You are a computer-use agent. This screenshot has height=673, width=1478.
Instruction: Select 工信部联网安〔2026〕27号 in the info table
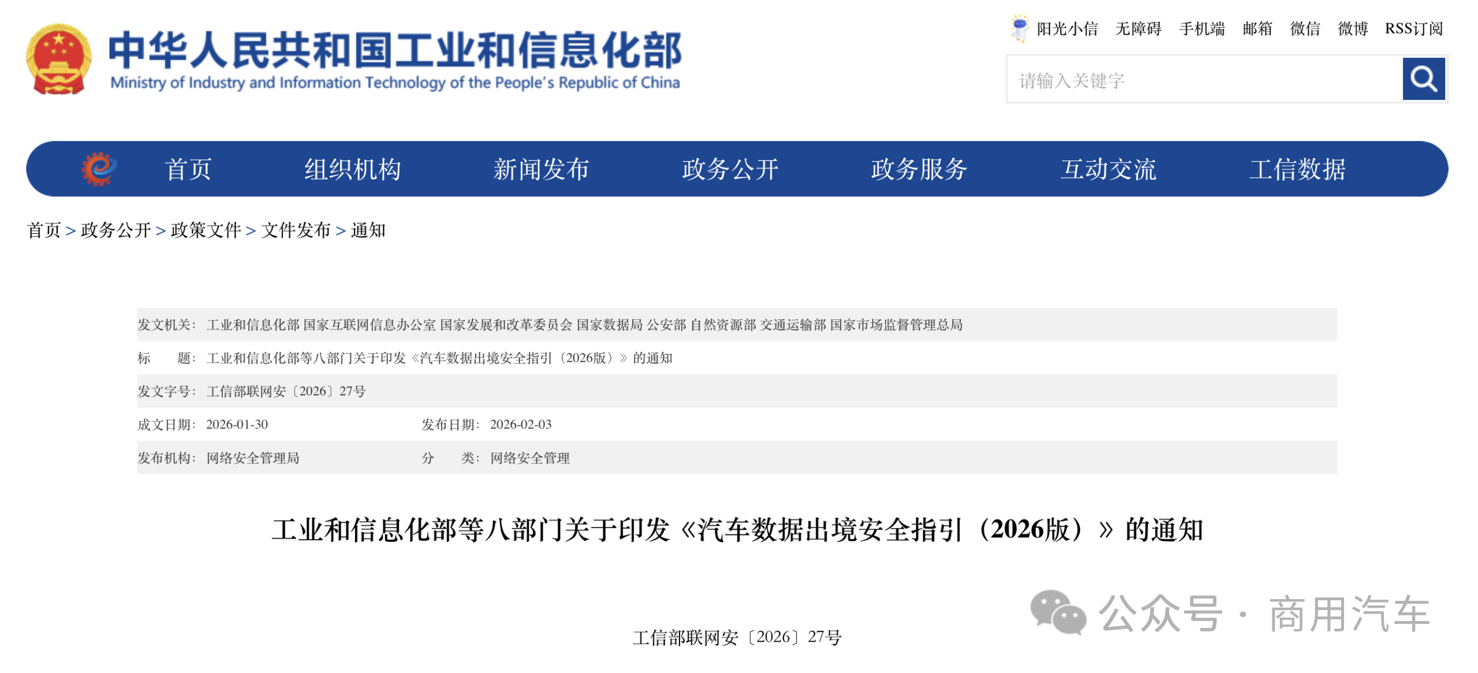[286, 391]
